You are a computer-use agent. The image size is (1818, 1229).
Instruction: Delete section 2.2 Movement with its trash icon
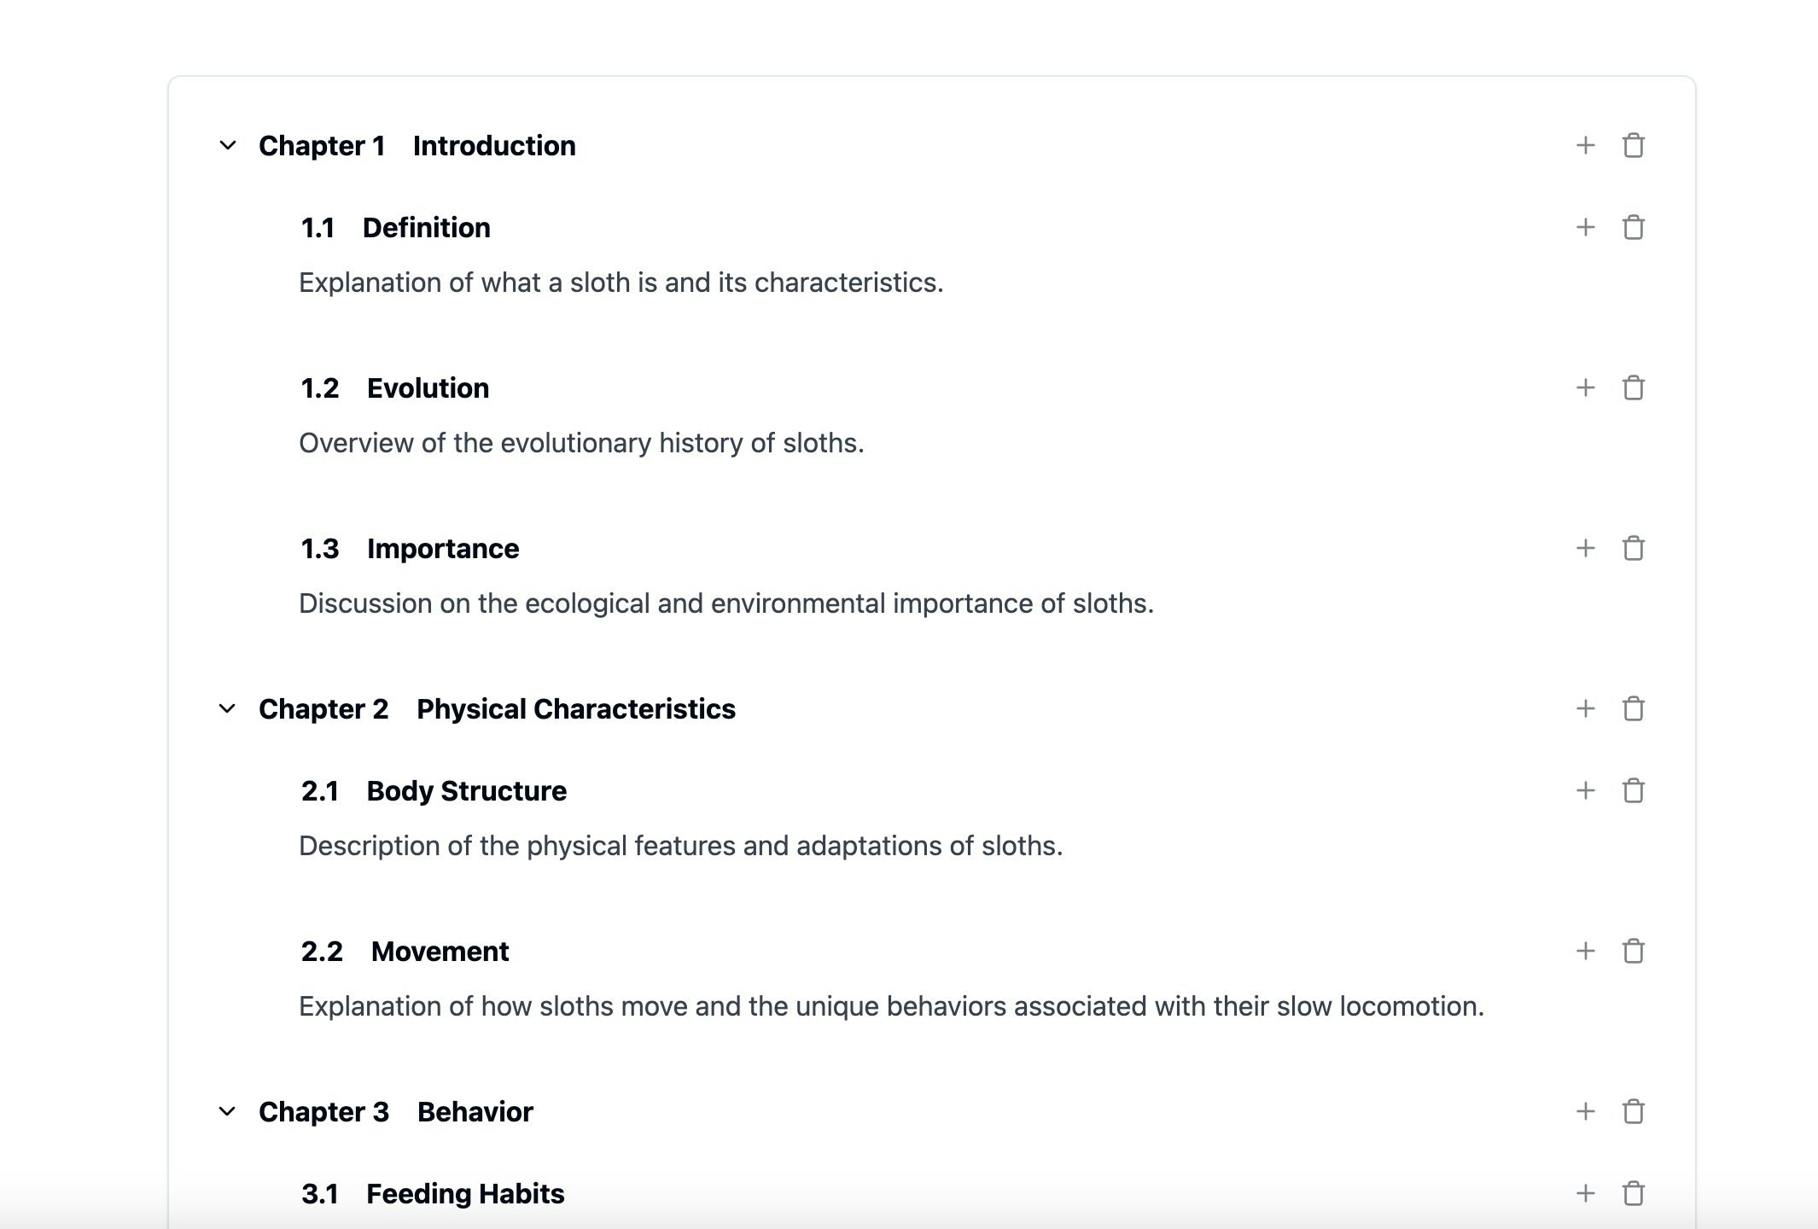click(x=1633, y=951)
